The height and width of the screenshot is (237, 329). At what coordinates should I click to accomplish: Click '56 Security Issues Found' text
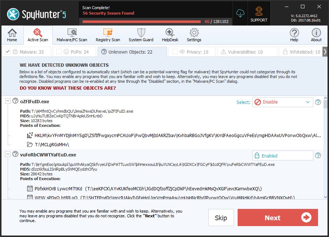point(108,13)
